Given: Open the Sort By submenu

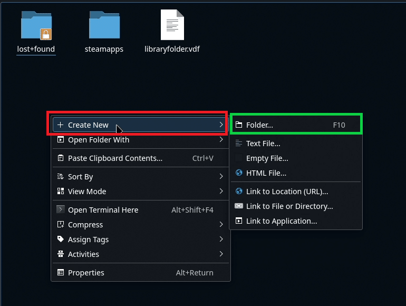Looking at the screenshot, I should [x=141, y=177].
